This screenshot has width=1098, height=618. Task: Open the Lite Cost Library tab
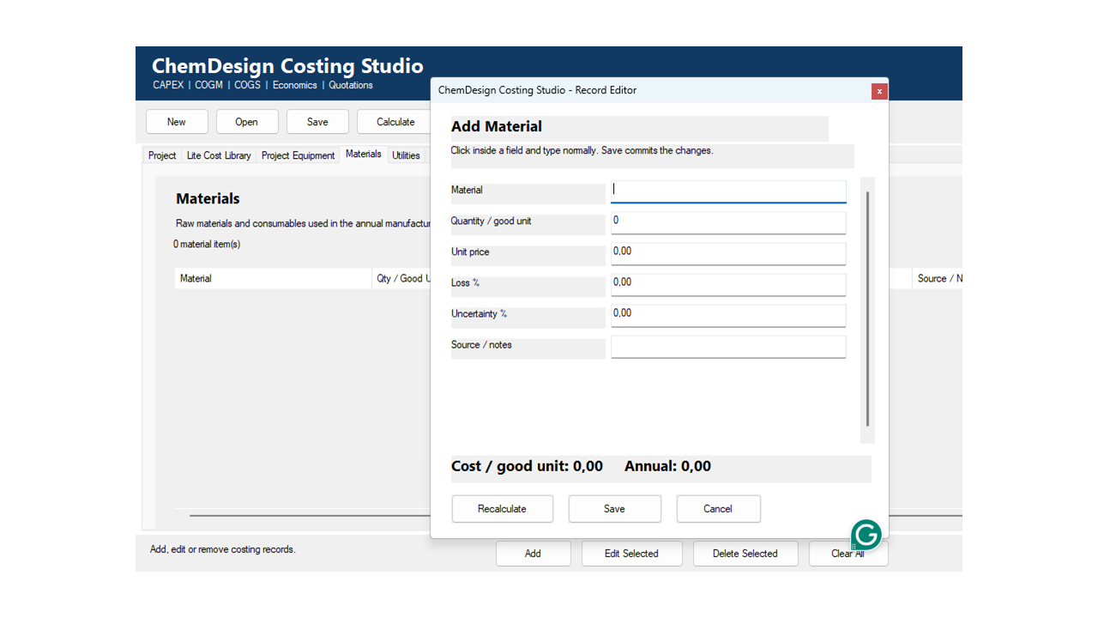pos(219,155)
